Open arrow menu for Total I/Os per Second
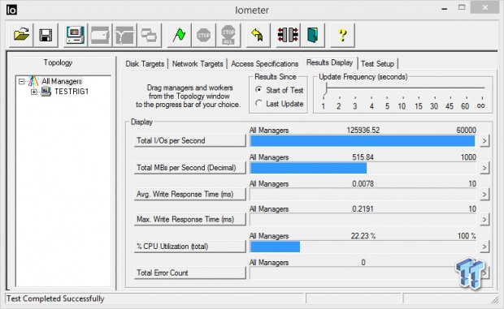Viewport: 504px width, 309px height. tap(484, 141)
